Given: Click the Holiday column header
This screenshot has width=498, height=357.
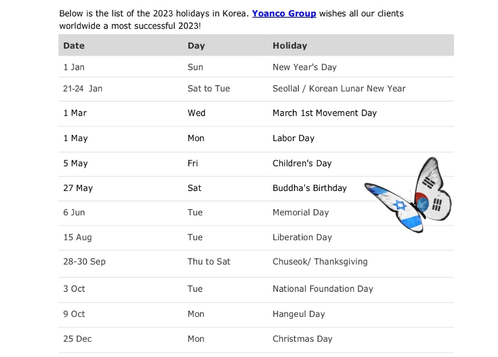Looking at the screenshot, I should [290, 46].
